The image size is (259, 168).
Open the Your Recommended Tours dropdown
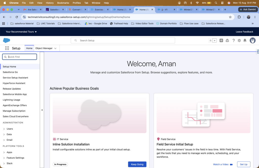point(21,32)
